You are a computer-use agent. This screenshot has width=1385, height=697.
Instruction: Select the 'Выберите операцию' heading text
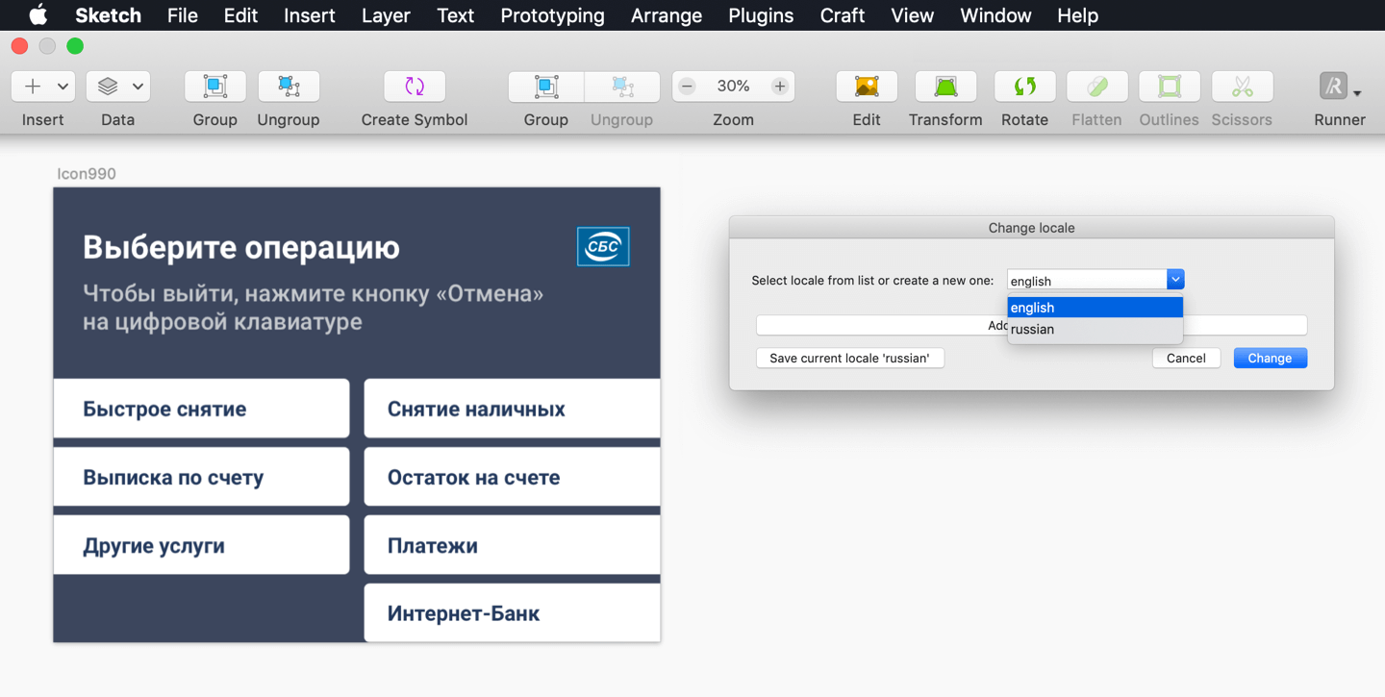(x=241, y=247)
